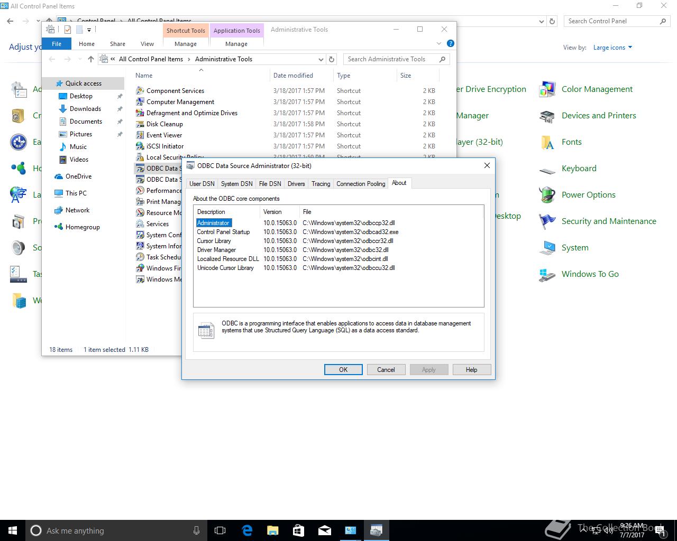The width and height of the screenshot is (677, 541).
Task: Open the View ribbon tab
Action: click(147, 44)
